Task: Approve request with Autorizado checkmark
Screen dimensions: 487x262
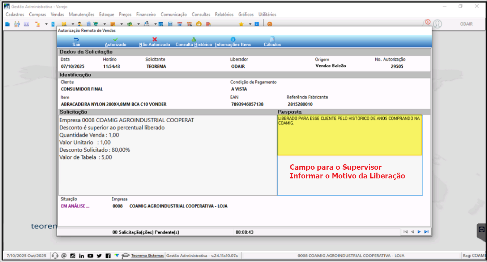Action: click(x=115, y=42)
